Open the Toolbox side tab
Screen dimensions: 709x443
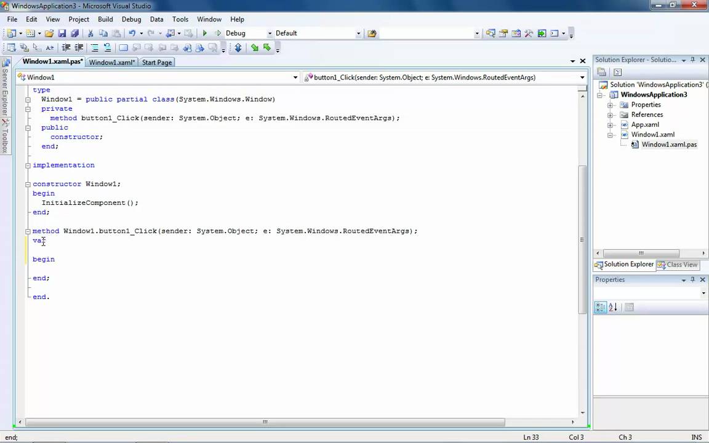coord(6,135)
